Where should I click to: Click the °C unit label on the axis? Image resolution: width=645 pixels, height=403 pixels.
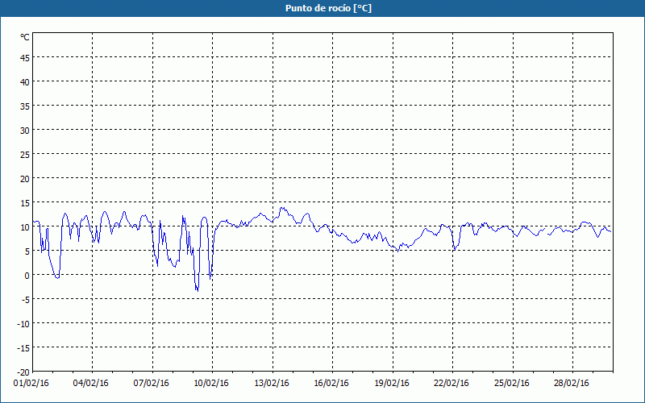[25, 37]
